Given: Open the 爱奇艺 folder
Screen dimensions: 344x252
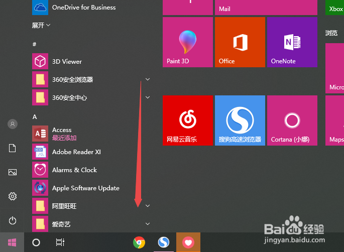Looking at the screenshot, I should [92, 224].
